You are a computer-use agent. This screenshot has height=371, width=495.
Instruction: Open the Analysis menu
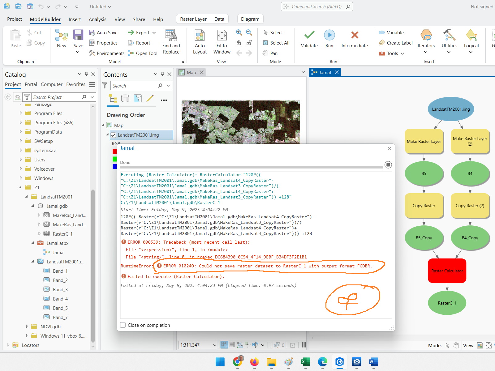97,19
